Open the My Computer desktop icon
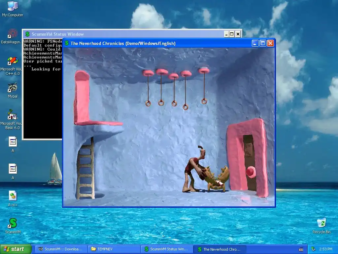 (13, 9)
